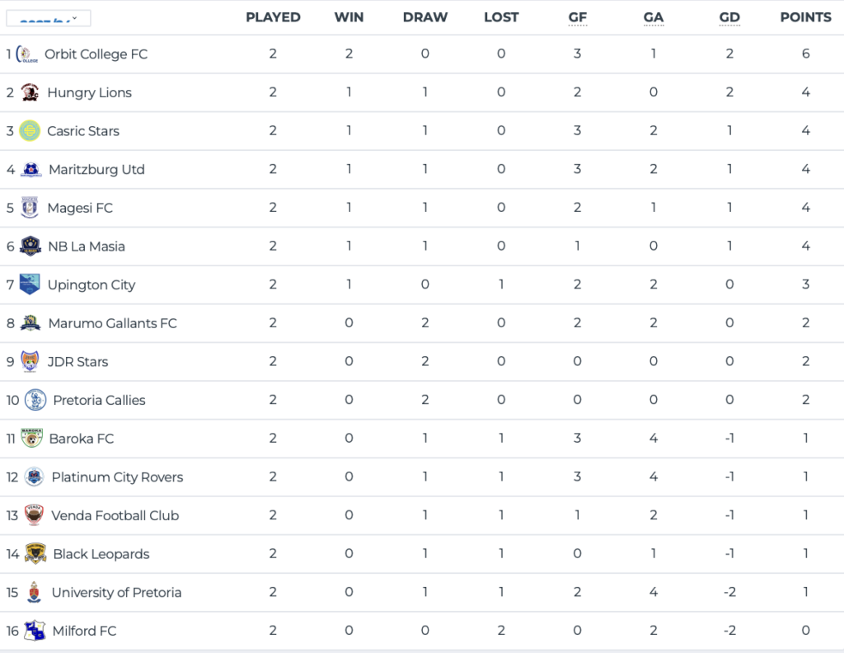Screen dimensions: 844x653
Task: Open the season selector dropdown
Action: [49, 18]
